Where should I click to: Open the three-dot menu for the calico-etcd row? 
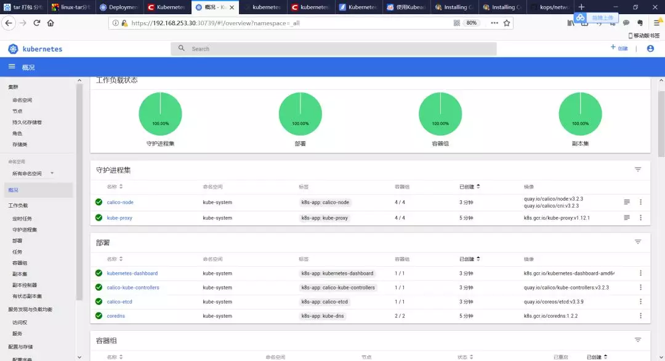[x=641, y=302]
